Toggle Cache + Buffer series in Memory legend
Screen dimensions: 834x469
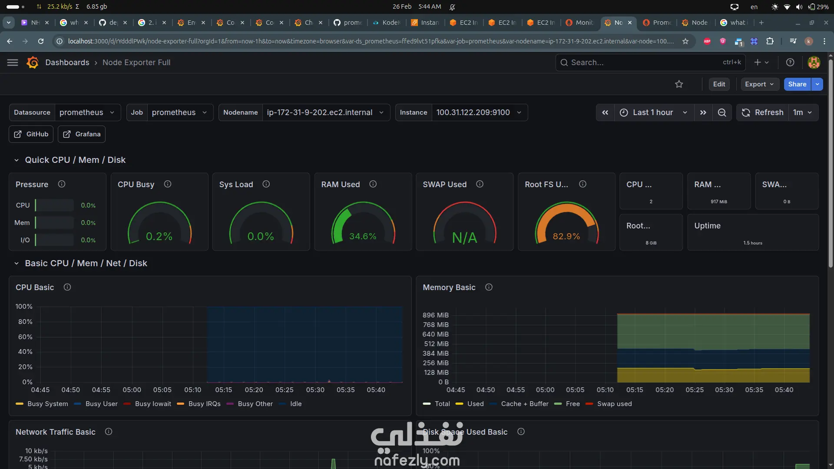pyautogui.click(x=524, y=404)
